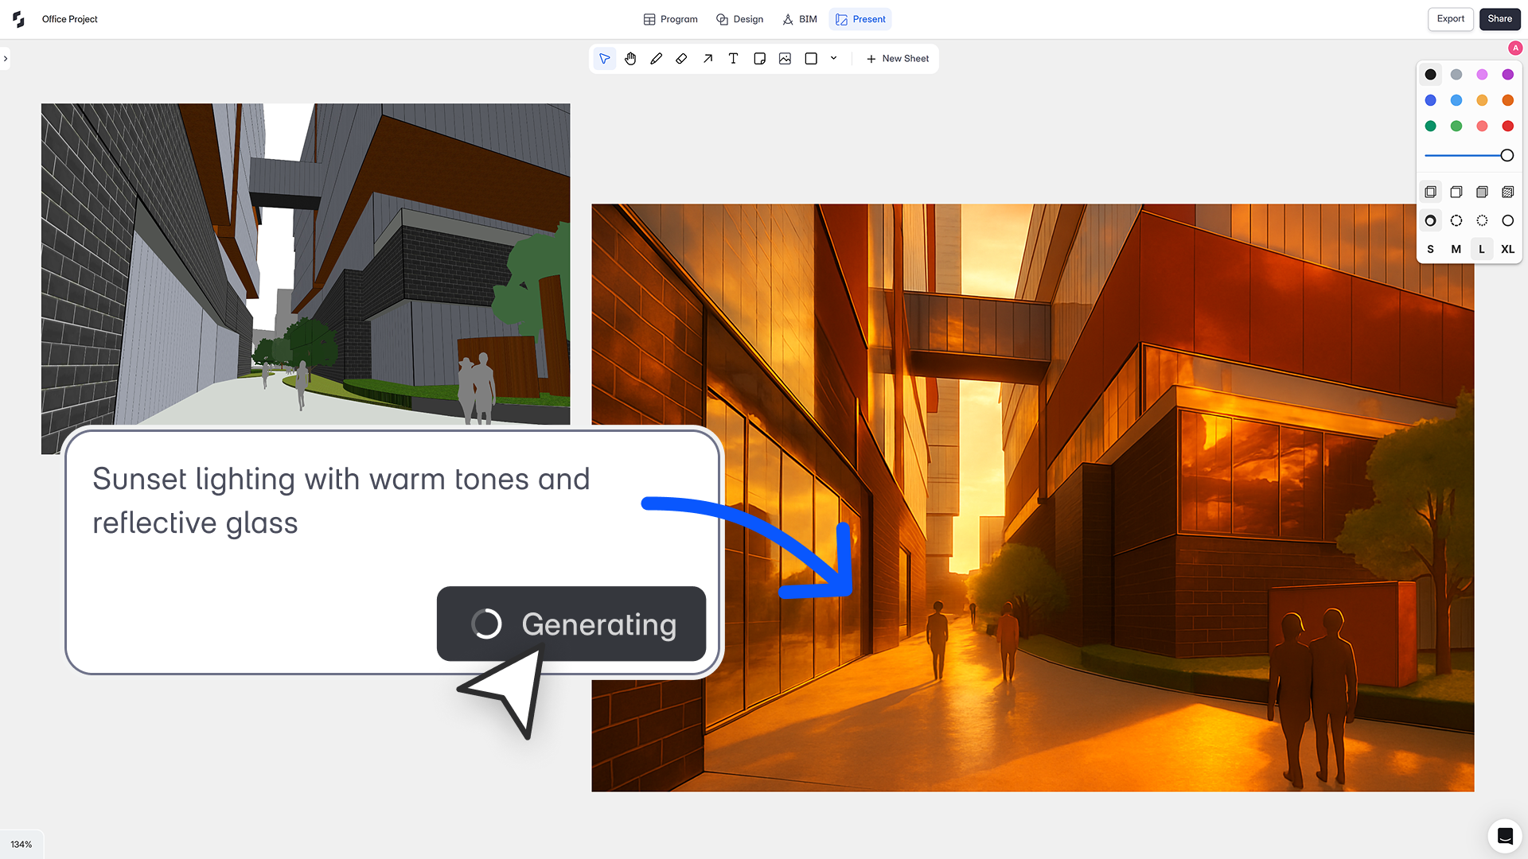Select the arrow drawing tool
Viewport: 1528px width, 859px height.
click(x=707, y=59)
